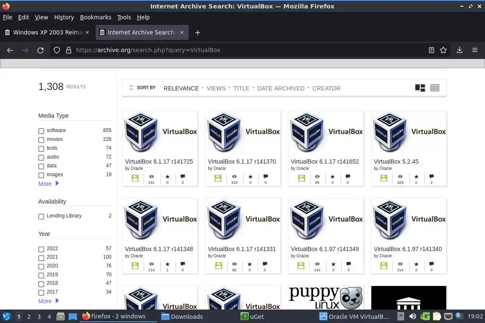Open uGet from the taskbar
The image size is (485, 323).
253,317
